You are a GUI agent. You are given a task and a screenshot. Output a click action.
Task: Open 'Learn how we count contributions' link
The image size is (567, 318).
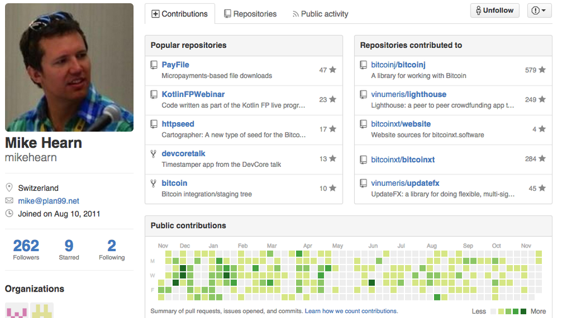coord(351,311)
